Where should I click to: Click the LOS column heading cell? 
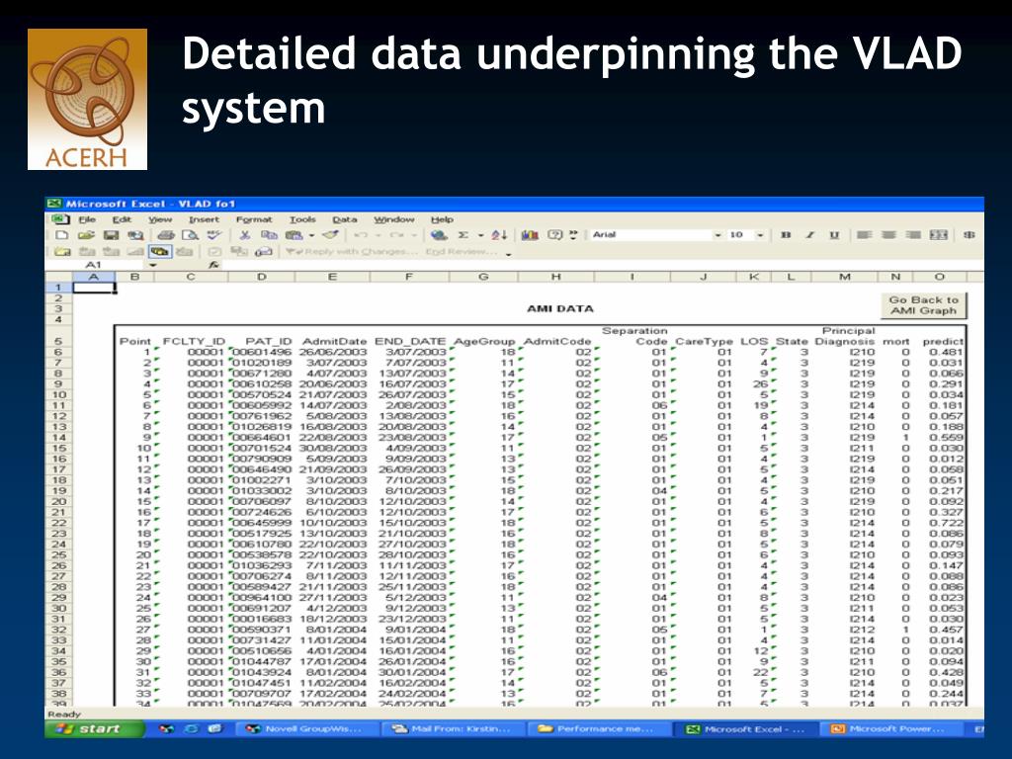(x=754, y=341)
